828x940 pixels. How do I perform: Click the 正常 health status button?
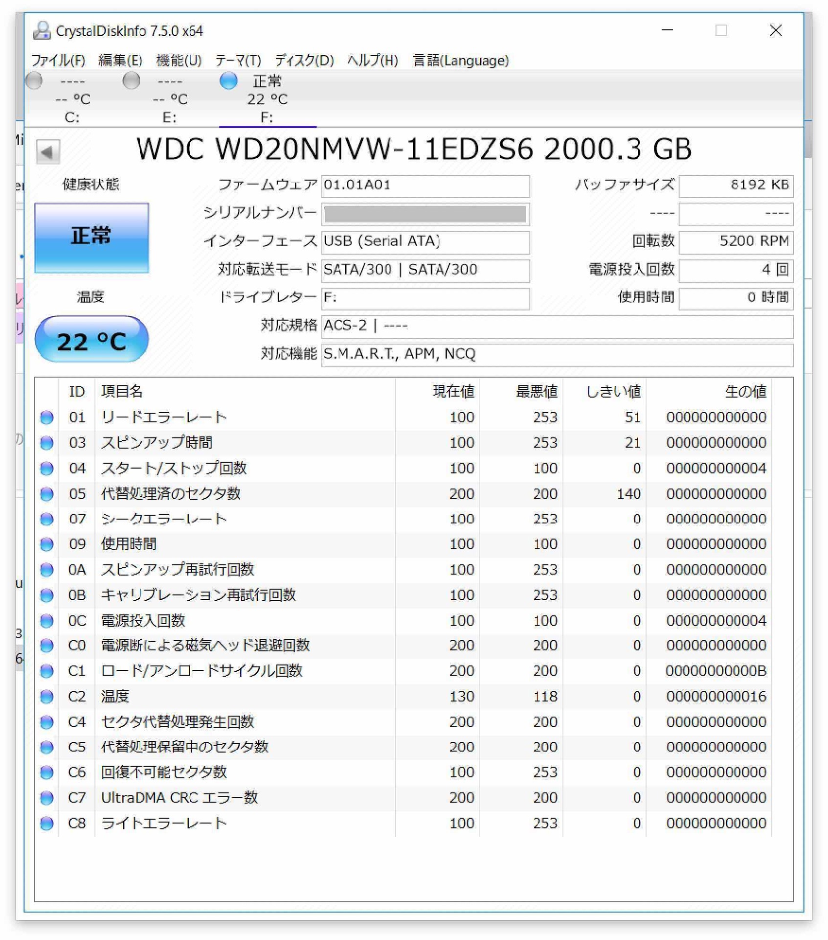(92, 238)
